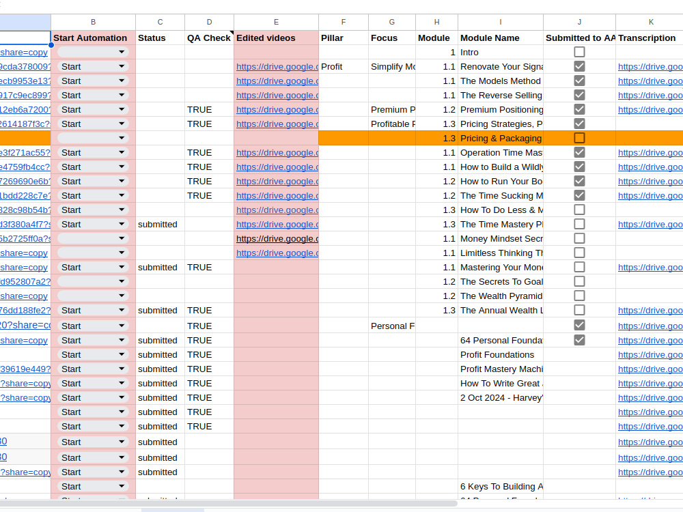Open transcription link for Profit Foundations row
The width and height of the screenshot is (683, 512).
pyautogui.click(x=650, y=355)
